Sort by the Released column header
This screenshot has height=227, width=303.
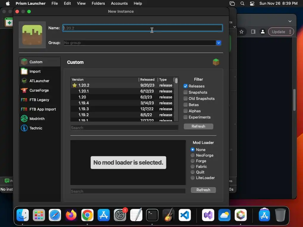pyautogui.click(x=148, y=80)
